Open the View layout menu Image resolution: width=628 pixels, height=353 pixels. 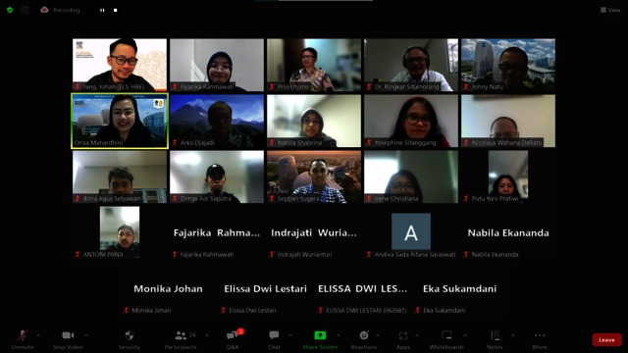click(610, 10)
